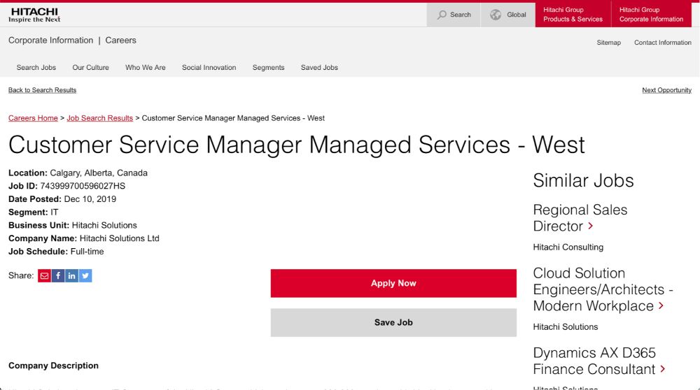Select the Global region button text
The image size is (700, 390).
[516, 15]
